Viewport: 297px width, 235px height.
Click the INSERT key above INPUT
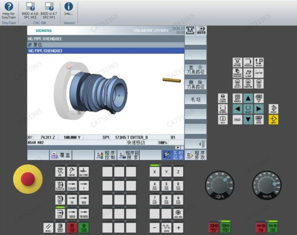click(x=273, y=109)
